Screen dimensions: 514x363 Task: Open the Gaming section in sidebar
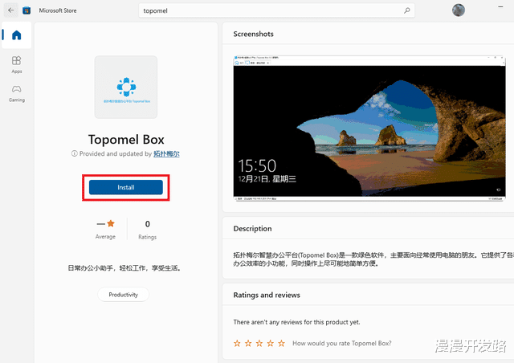pyautogui.click(x=16, y=93)
